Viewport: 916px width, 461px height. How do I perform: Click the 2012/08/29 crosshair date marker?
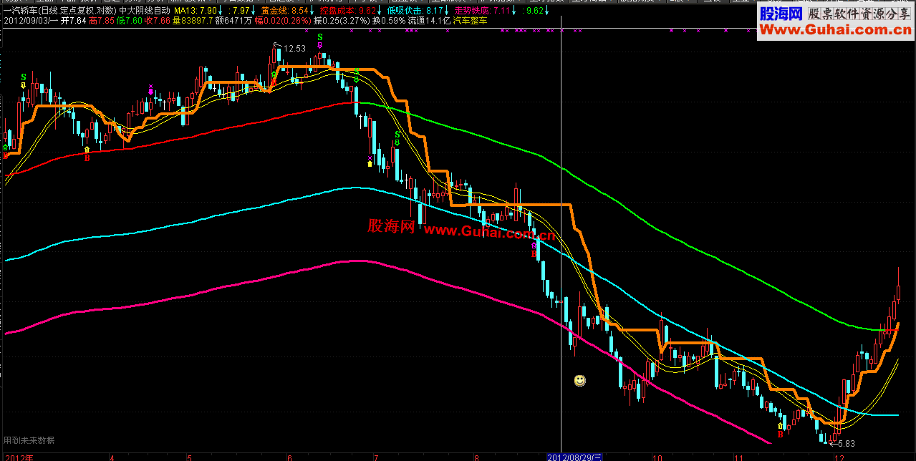[577, 456]
